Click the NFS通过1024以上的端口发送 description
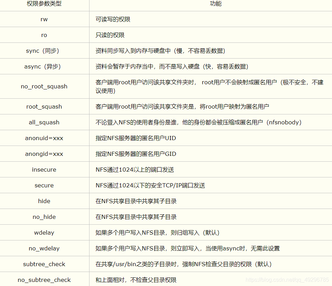This screenshot has width=332, height=286. tap(135, 170)
